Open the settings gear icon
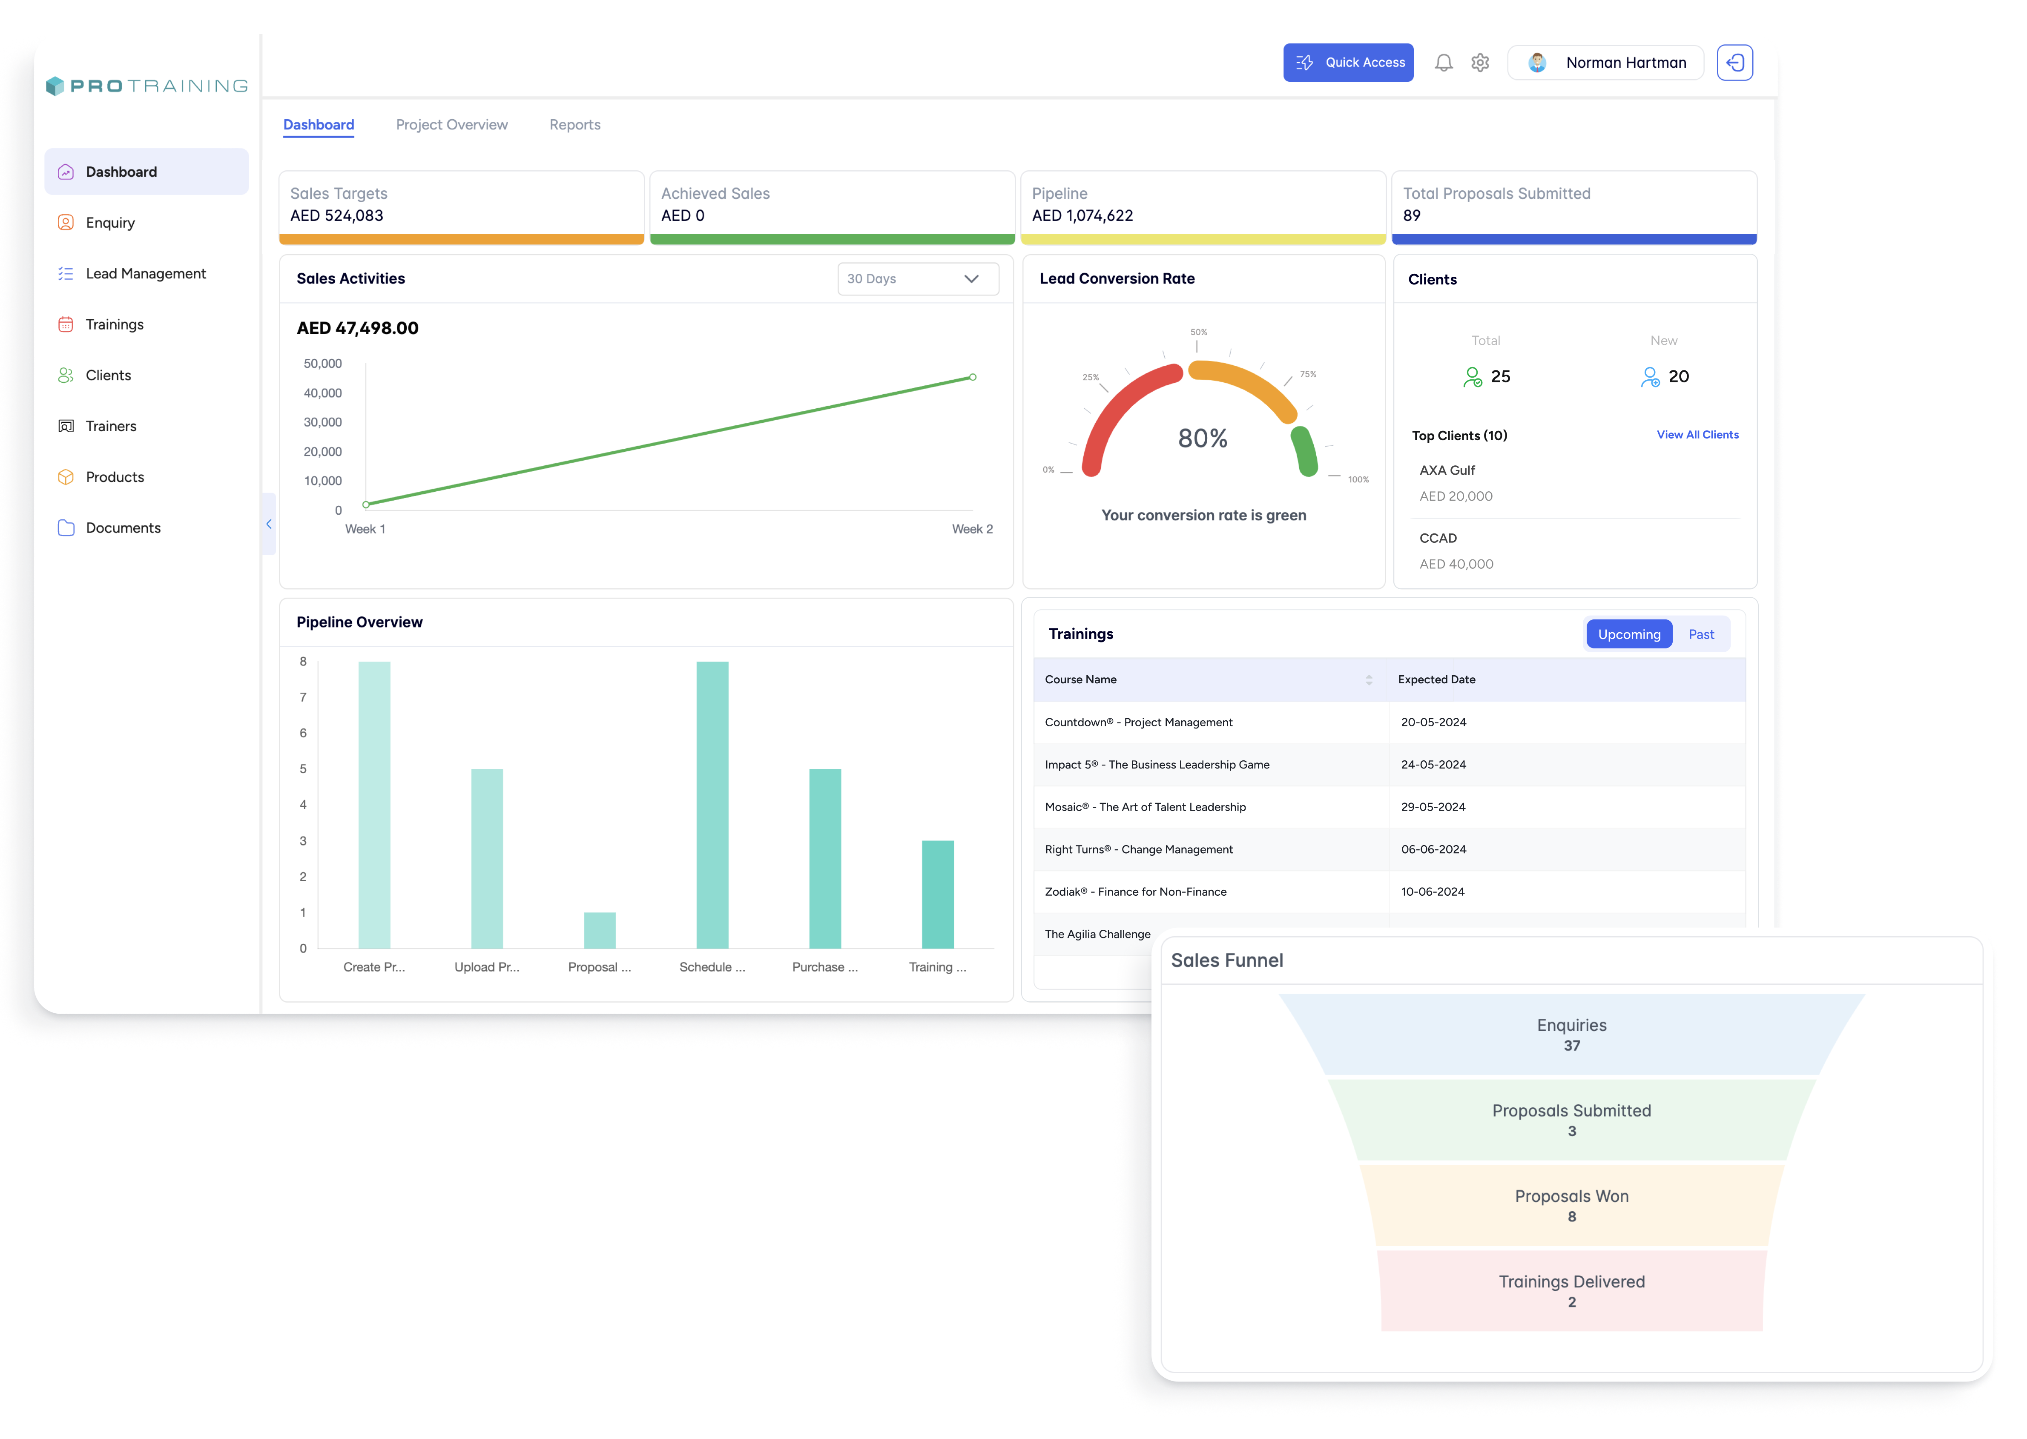Screen dimensions: 2027x1439 (x=1480, y=63)
